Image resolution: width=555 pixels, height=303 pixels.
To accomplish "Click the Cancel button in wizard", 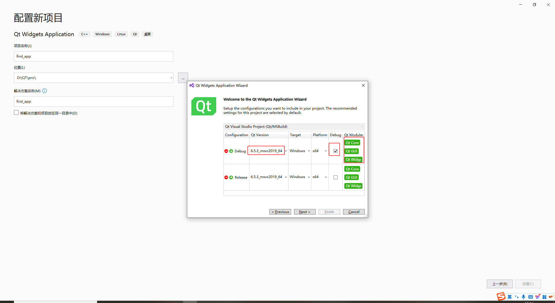I will pyautogui.click(x=354, y=212).
